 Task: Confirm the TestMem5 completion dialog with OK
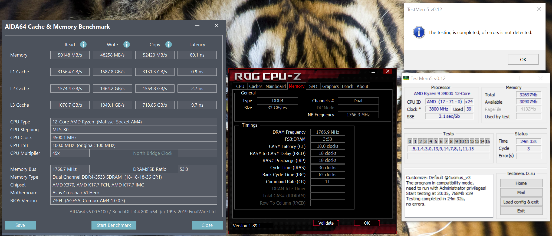tap(523, 60)
